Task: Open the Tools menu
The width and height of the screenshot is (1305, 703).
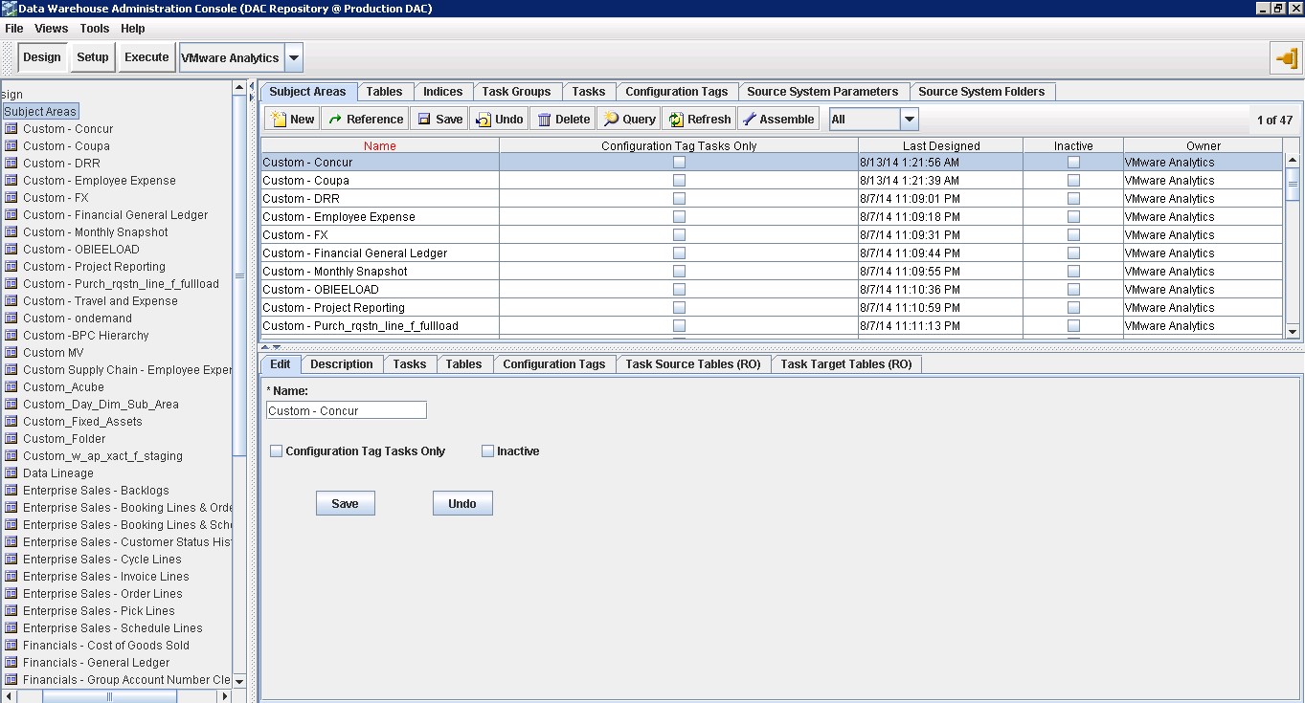Action: pos(94,29)
